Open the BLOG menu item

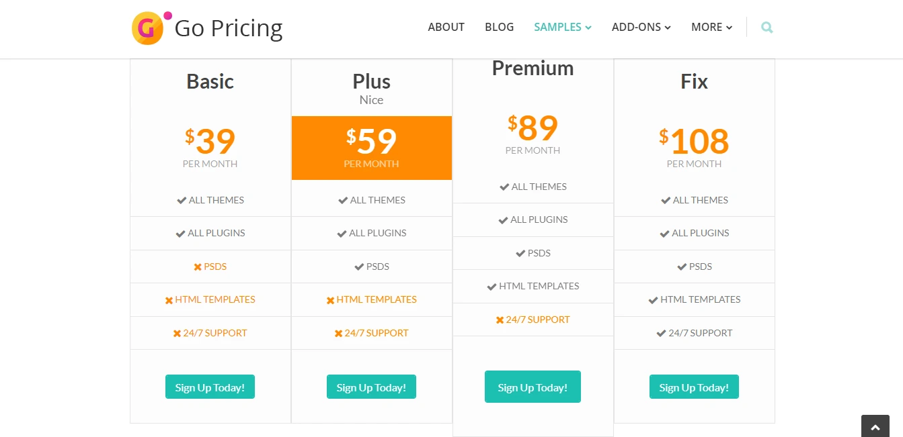499,28
